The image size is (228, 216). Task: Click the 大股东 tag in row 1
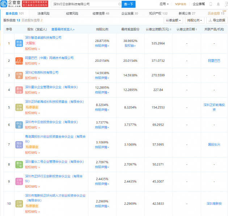pyautogui.click(x=30, y=43)
